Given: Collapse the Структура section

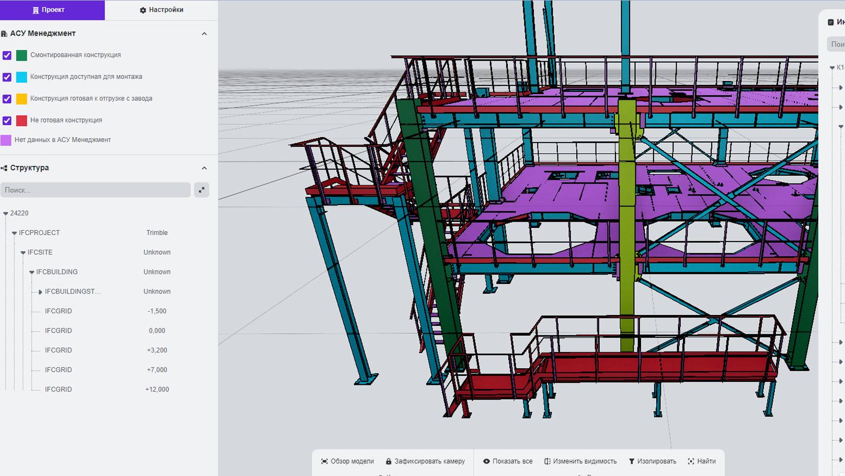Looking at the screenshot, I should [204, 168].
